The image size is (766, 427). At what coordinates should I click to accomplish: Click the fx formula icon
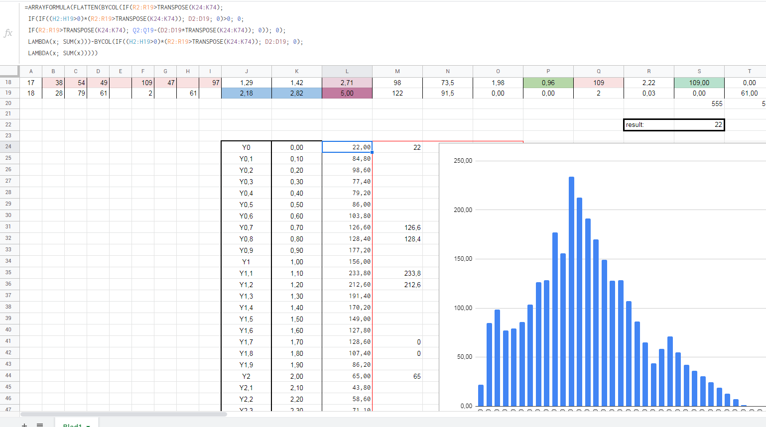(8, 33)
